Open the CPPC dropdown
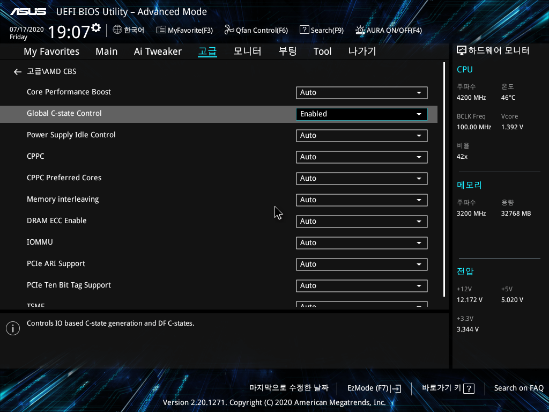Screen dimensions: 549x412 click(362, 157)
